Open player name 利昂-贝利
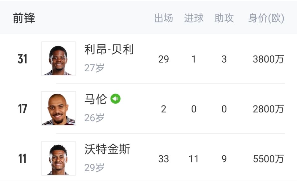The height and width of the screenshot is (181, 297). click(109, 49)
